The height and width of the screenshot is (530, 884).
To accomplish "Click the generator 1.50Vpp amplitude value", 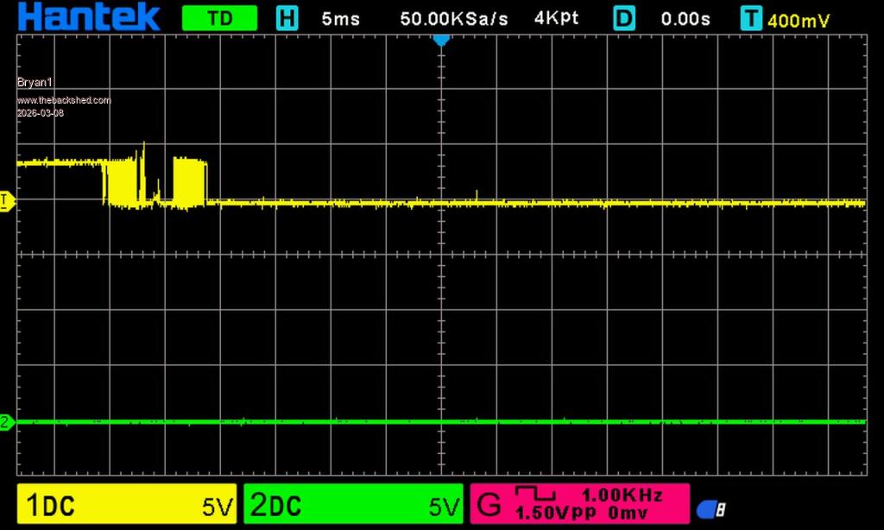I will tap(552, 514).
